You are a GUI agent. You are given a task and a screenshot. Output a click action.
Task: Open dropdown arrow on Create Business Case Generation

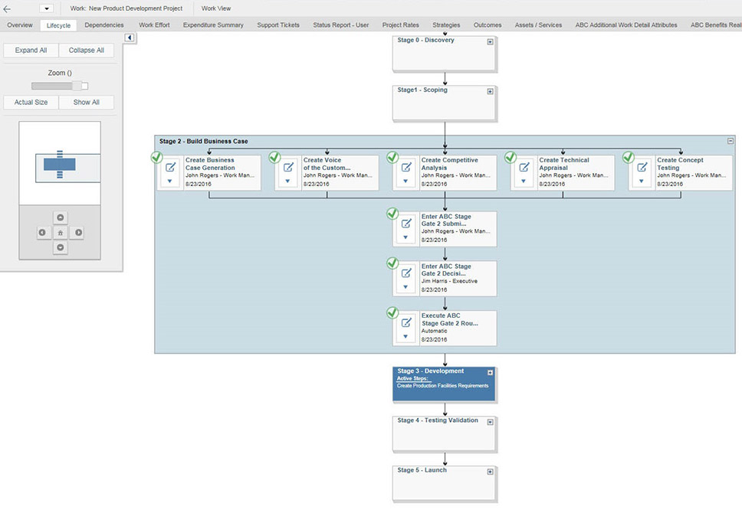pyautogui.click(x=169, y=181)
